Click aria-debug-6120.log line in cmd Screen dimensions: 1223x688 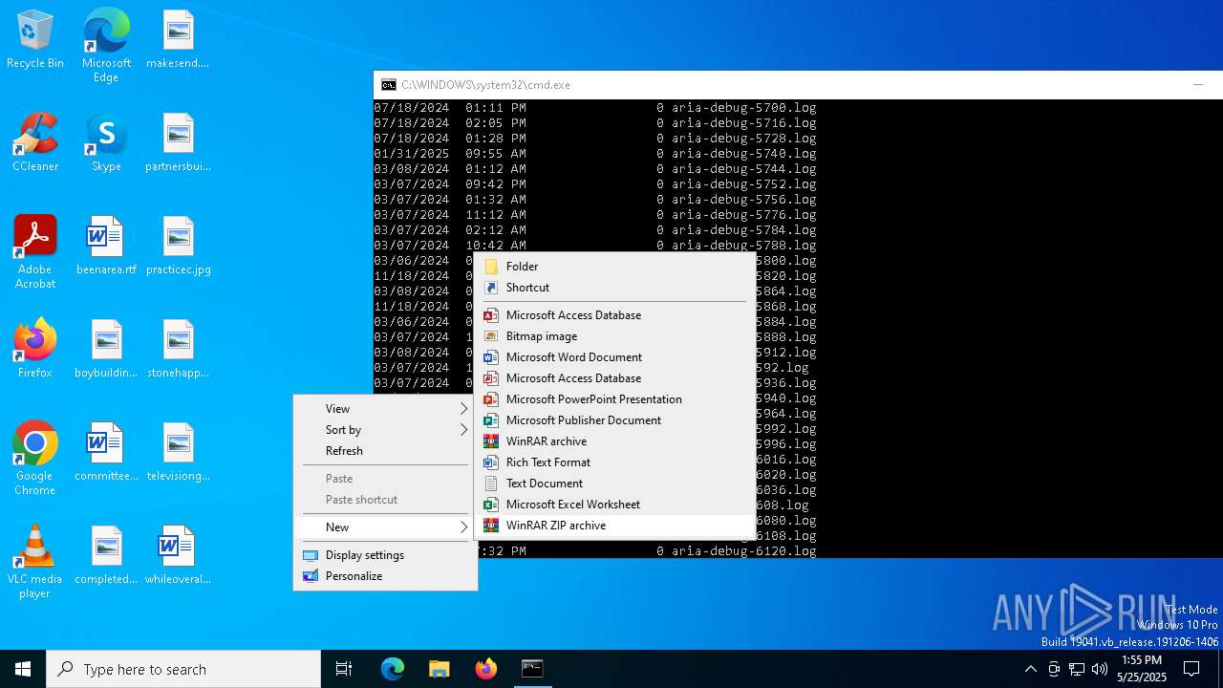point(647,551)
